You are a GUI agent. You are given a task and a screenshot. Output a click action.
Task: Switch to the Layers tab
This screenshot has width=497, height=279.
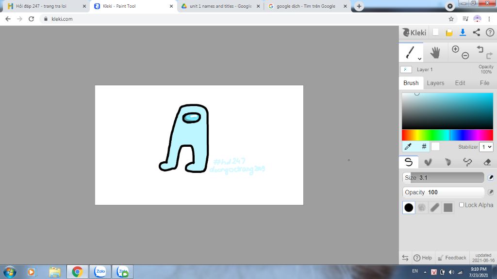tap(435, 83)
